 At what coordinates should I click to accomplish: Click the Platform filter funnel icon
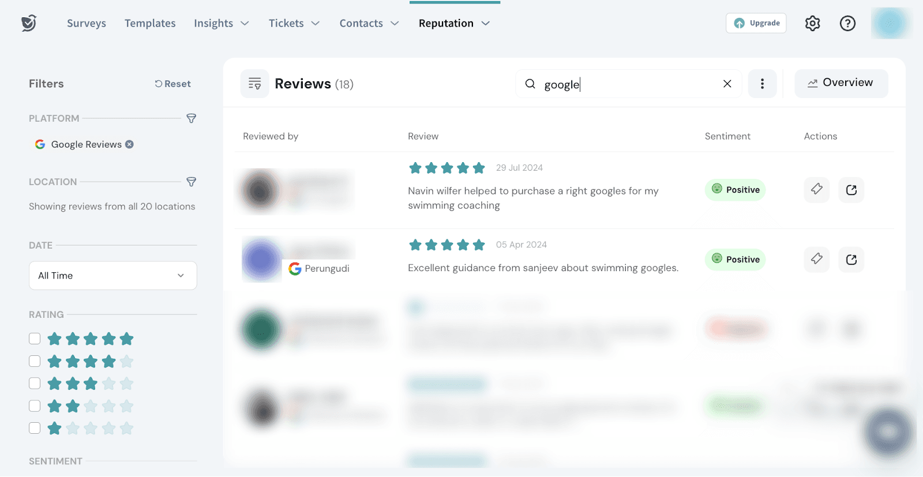pyautogui.click(x=192, y=118)
